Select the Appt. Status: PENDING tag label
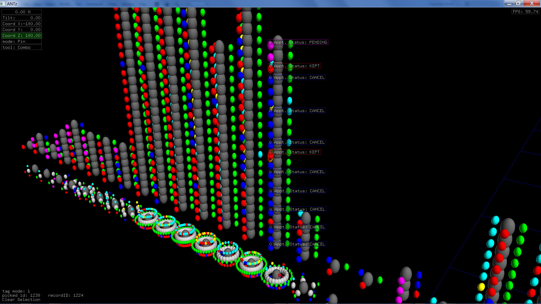The width and height of the screenshot is (541, 304). tap(298, 42)
